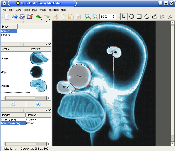This screenshot has width=176, height=152.
Task: Select screeny.png in the Images list
Action: click(8, 119)
